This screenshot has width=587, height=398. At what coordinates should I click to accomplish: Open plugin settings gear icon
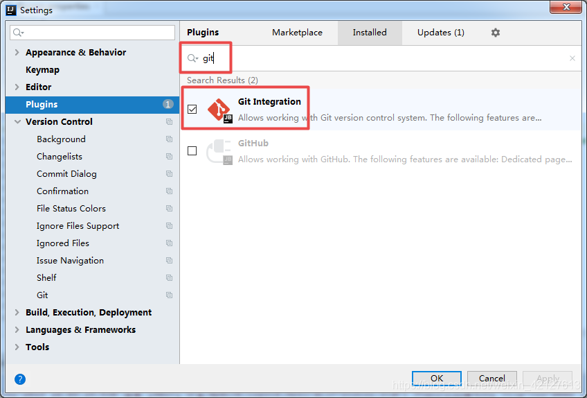(x=496, y=33)
